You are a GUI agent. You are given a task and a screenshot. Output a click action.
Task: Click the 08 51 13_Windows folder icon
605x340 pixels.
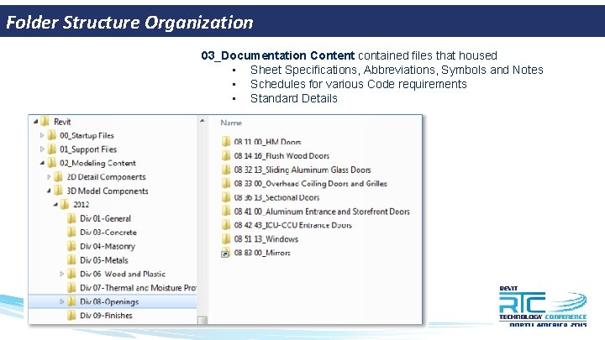click(226, 239)
